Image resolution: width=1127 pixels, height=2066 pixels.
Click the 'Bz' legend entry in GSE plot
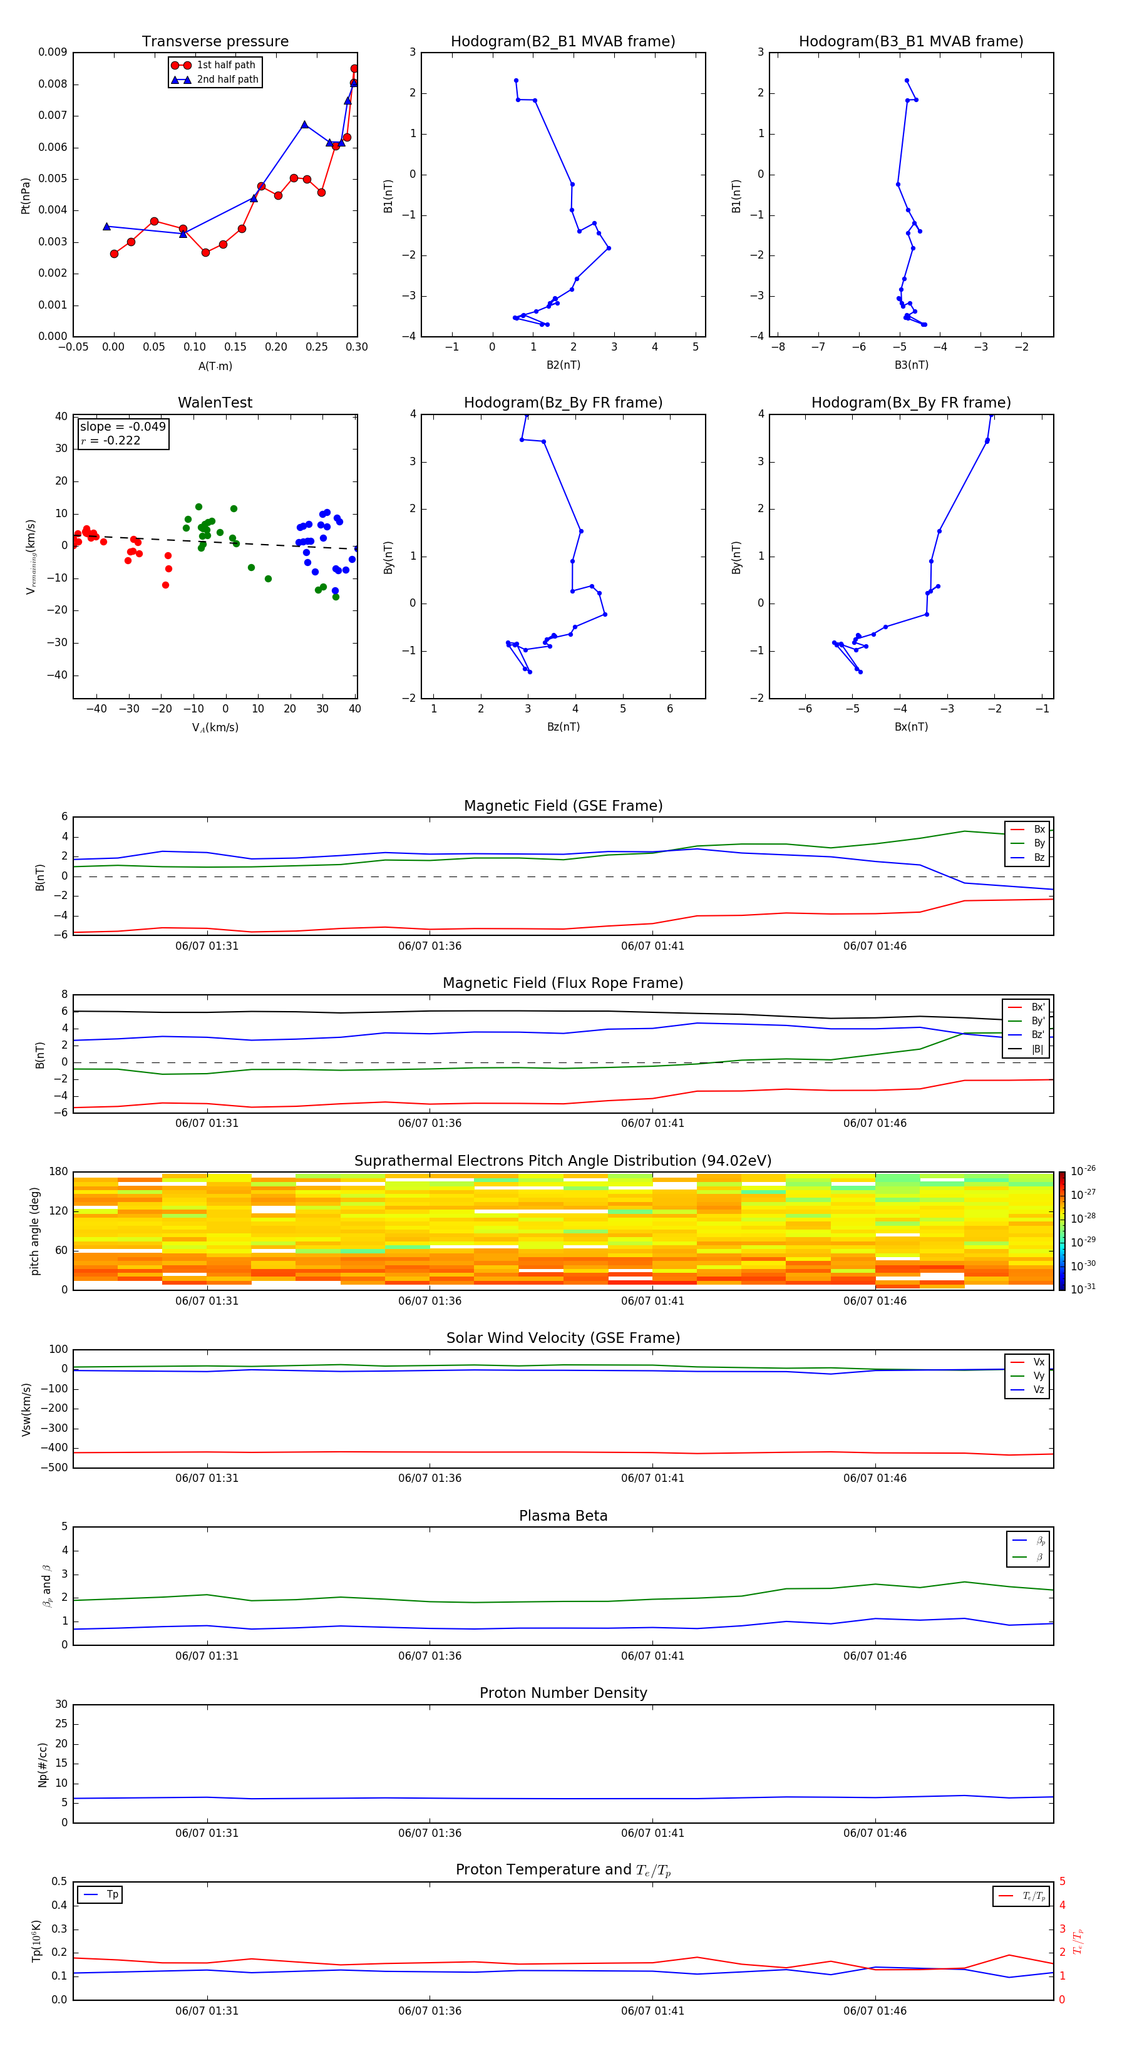click(1027, 858)
